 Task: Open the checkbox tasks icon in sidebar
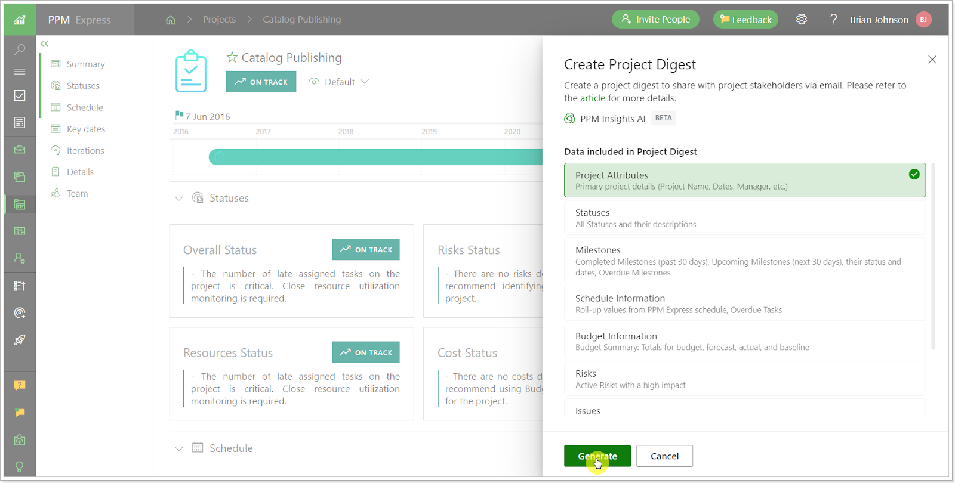(20, 95)
